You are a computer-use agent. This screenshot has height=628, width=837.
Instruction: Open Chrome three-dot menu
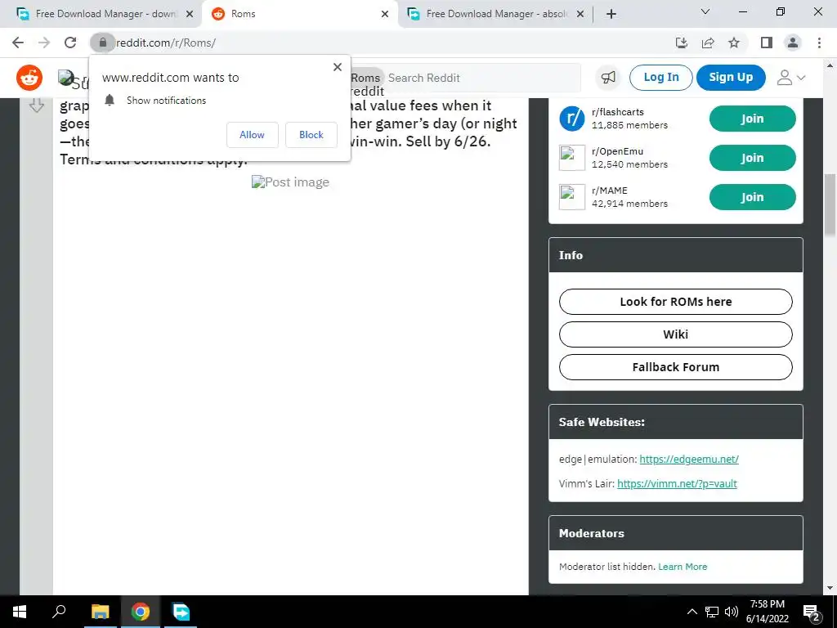(x=819, y=43)
